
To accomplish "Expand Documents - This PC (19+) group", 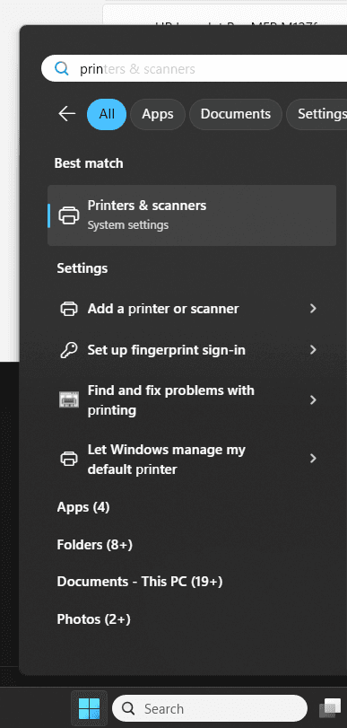I will (140, 582).
